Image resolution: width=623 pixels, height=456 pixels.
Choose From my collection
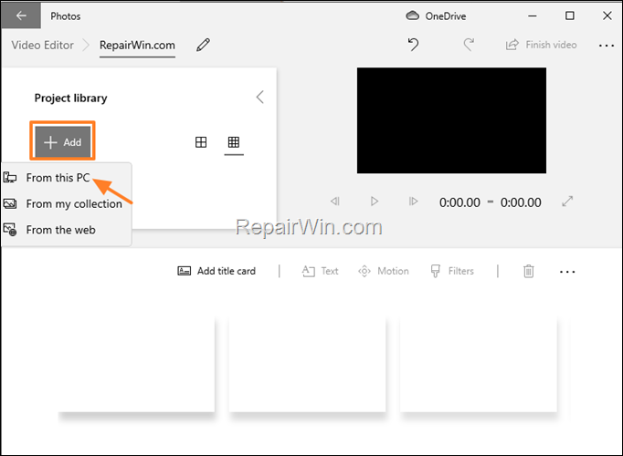tap(66, 203)
